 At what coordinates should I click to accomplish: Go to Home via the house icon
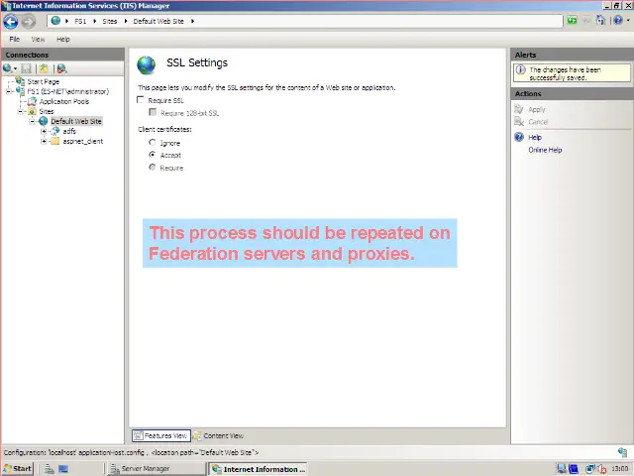tap(601, 20)
